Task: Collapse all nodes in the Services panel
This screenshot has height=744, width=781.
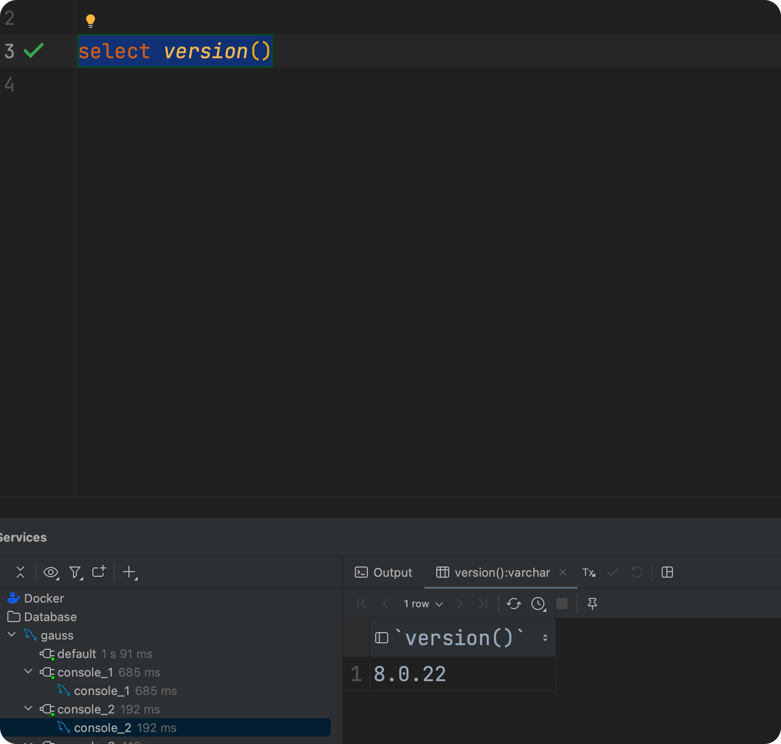Action: (x=20, y=572)
